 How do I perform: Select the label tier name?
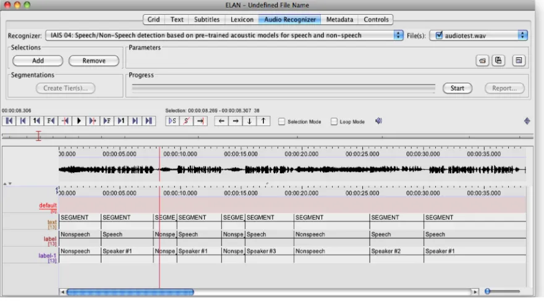coord(50,239)
